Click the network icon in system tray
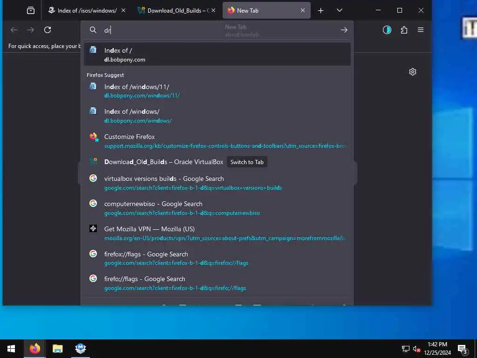Viewport: 477px width, 358px height. [x=406, y=349]
